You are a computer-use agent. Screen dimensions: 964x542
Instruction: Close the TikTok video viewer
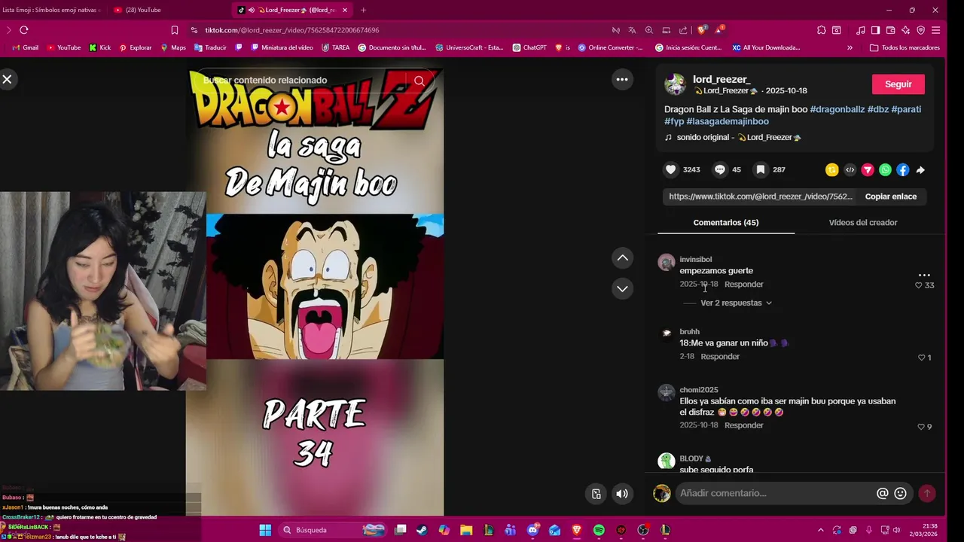[x=8, y=79]
